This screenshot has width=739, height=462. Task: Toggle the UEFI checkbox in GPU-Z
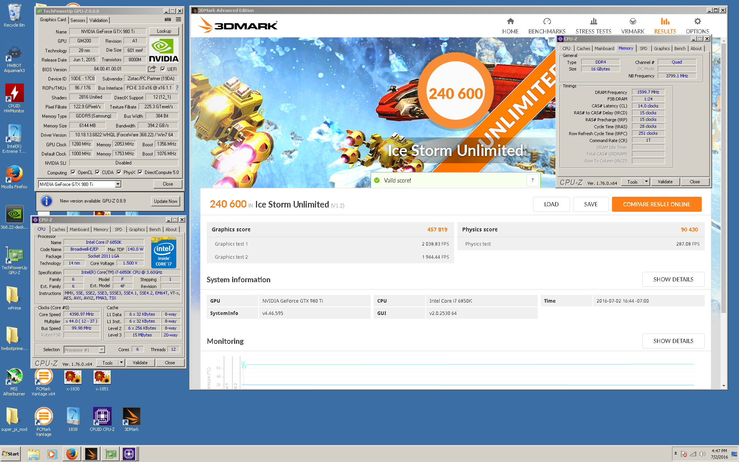(x=163, y=69)
